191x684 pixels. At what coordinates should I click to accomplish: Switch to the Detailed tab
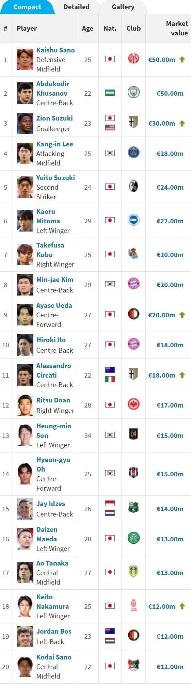[77, 7]
